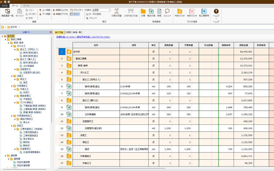Close the 分類ツリー panel
The width and height of the screenshot is (274, 171).
pyautogui.click(x=51, y=32)
